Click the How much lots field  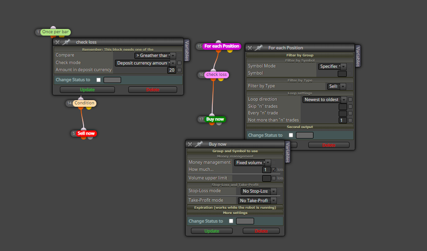pyautogui.click(x=266, y=170)
